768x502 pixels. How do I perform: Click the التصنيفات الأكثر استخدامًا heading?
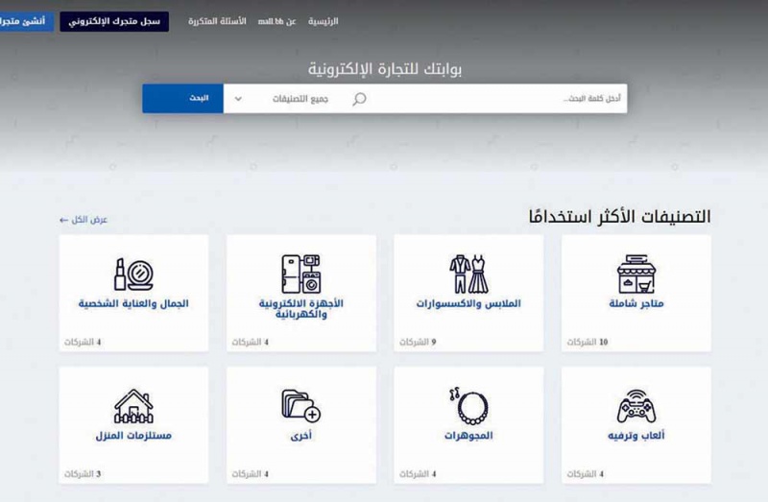(619, 217)
